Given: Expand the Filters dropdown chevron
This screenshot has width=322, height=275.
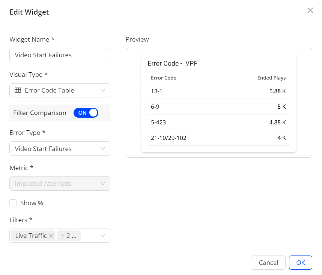Looking at the screenshot, I should click(103, 236).
